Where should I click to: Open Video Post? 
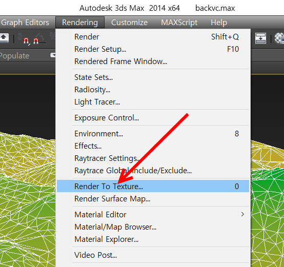pos(153,255)
